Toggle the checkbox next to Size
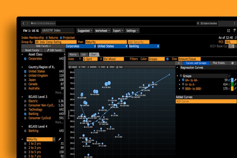This screenshot has width=237, height=158. [167, 59]
